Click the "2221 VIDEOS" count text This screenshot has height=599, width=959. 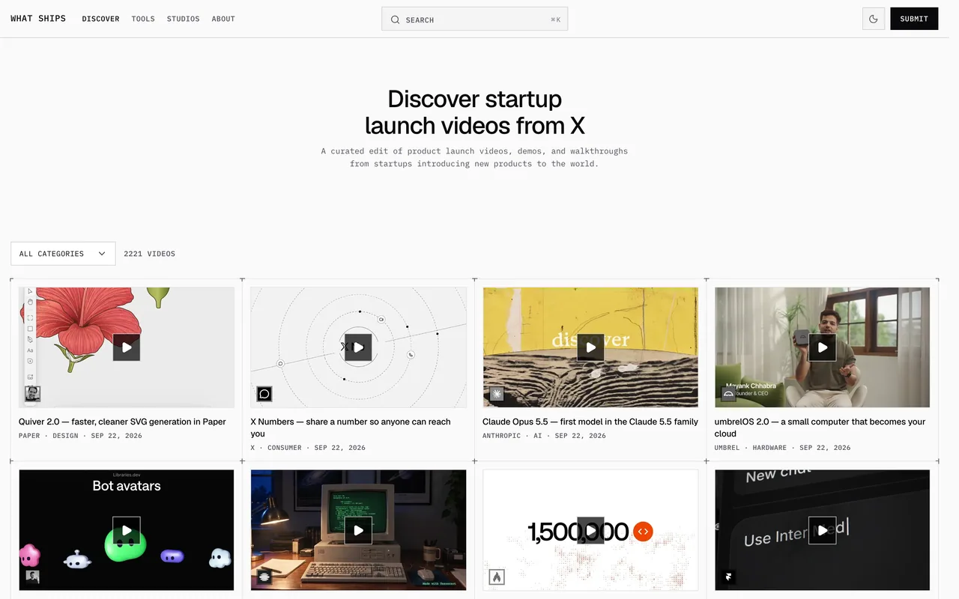(150, 254)
